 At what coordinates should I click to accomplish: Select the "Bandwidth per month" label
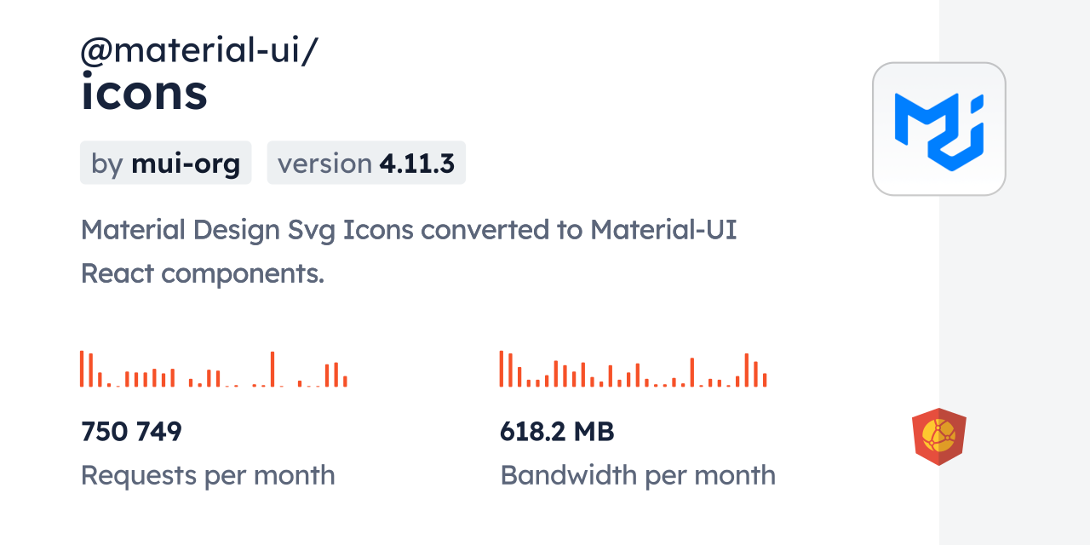pos(638,475)
